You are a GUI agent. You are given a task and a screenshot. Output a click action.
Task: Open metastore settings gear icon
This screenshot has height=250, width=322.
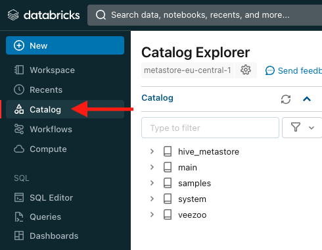[x=246, y=70]
